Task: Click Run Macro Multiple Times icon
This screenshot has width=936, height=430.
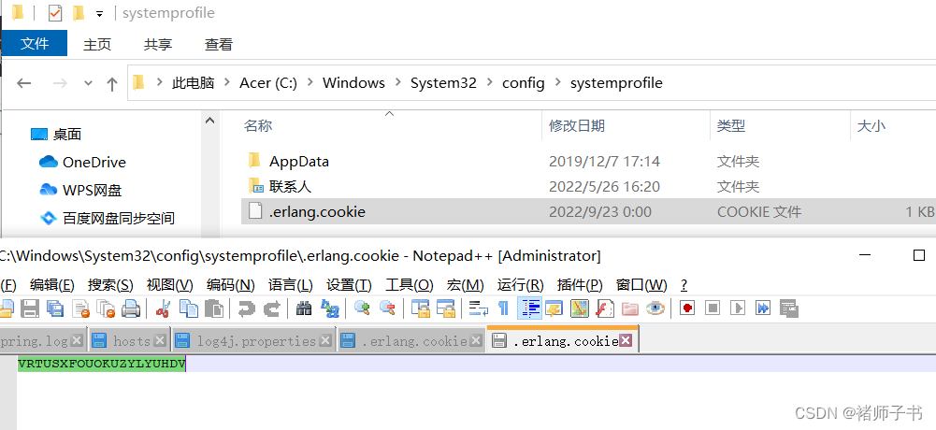Action: pos(763,308)
